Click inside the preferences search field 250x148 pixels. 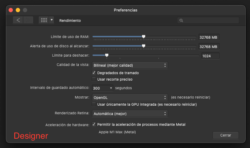(x=208, y=20)
